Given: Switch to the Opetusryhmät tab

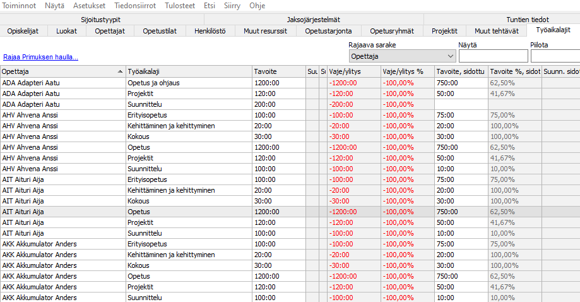Looking at the screenshot, I should [392, 30].
